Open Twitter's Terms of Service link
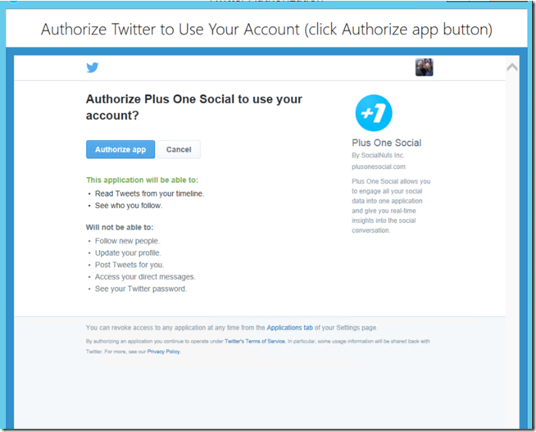536x432 pixels. [255, 341]
